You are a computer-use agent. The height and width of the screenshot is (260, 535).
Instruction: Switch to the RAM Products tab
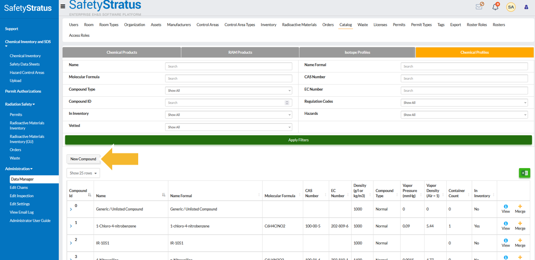[x=240, y=52]
